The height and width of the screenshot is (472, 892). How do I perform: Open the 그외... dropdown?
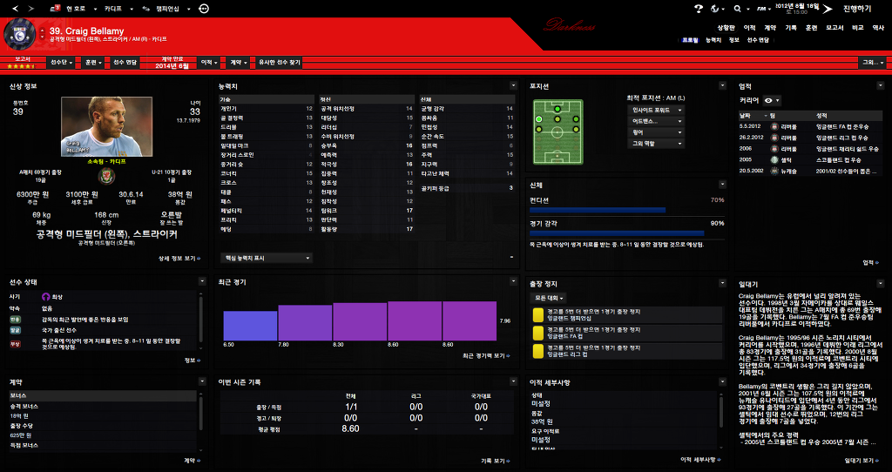click(x=872, y=63)
